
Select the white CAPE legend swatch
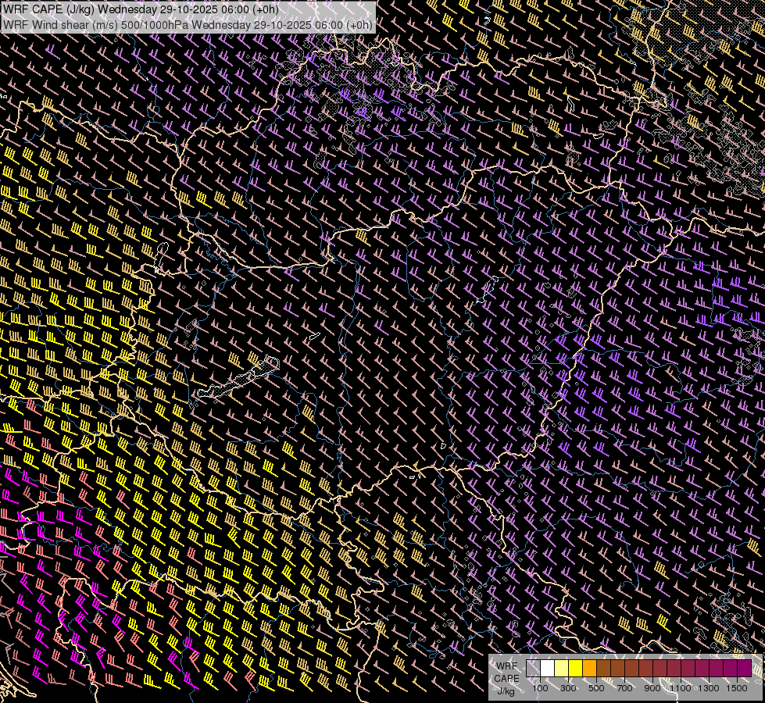point(547,668)
